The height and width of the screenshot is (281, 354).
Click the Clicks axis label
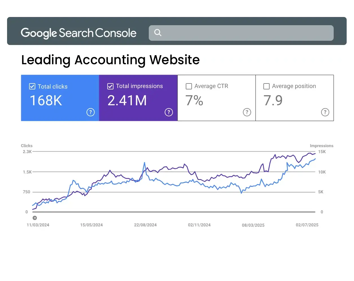[x=27, y=145]
